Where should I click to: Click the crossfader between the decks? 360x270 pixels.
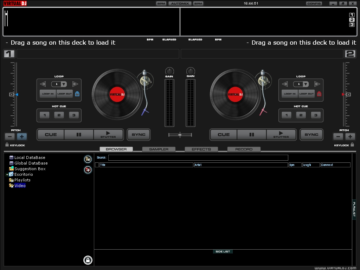tap(180, 135)
